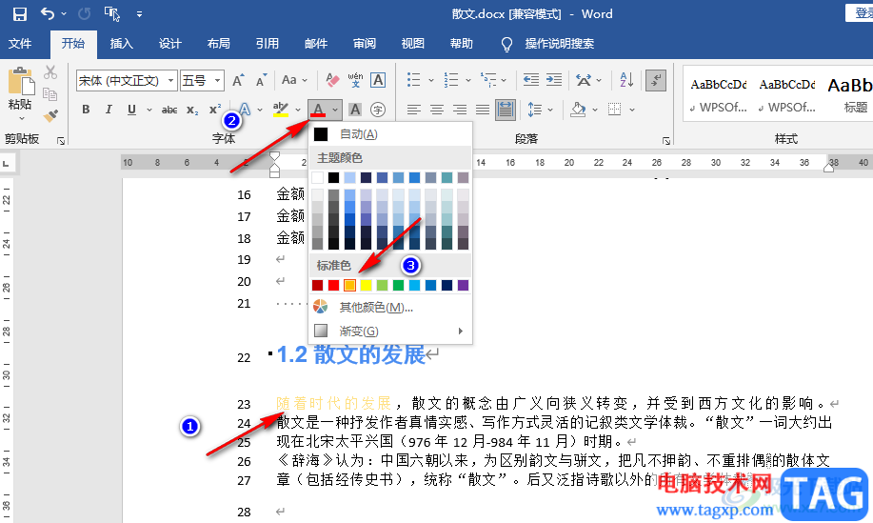Click the Tell Me search field
The height and width of the screenshot is (523, 873).
(560, 44)
